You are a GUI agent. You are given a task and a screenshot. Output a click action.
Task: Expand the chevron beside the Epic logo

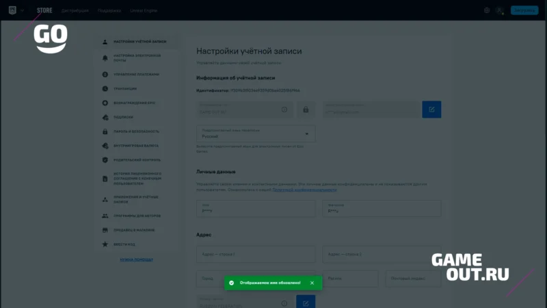pyautogui.click(x=22, y=10)
